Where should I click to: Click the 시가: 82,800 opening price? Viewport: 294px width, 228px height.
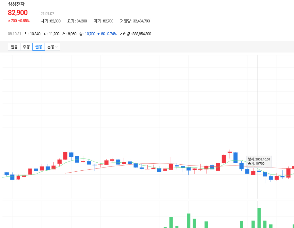pos(51,21)
